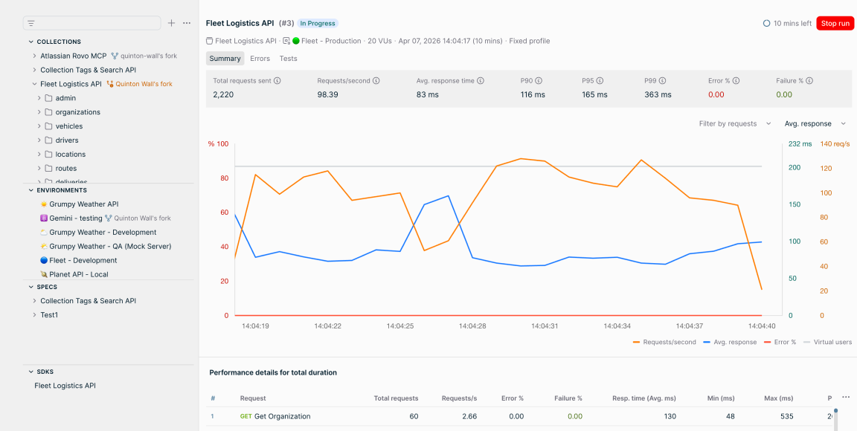Screen dimensions: 857x431
Task: Click the info icon next to P99
Action: click(x=662, y=81)
